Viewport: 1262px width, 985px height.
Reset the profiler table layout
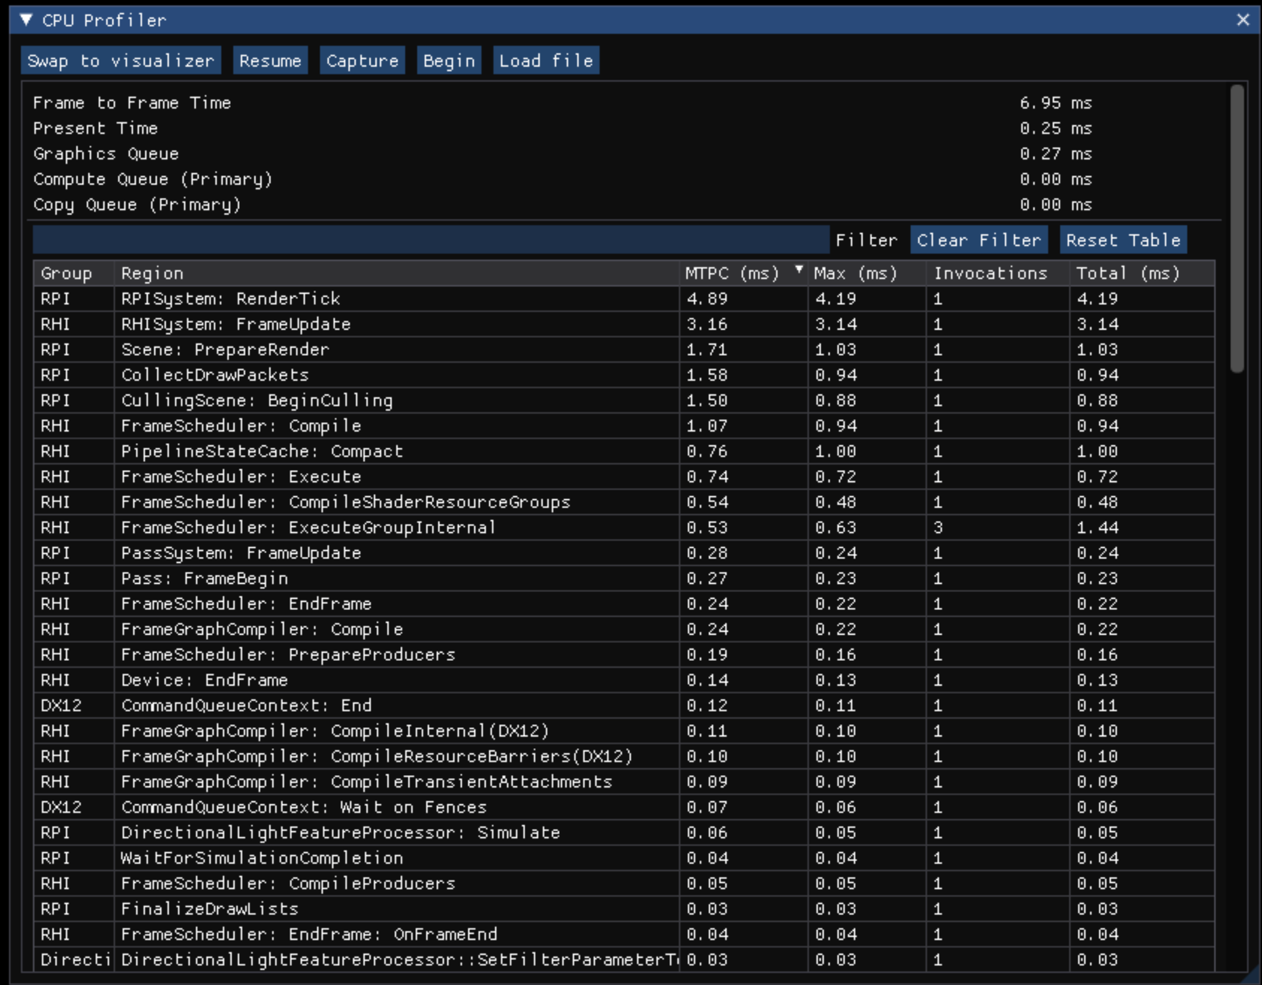click(x=1123, y=240)
